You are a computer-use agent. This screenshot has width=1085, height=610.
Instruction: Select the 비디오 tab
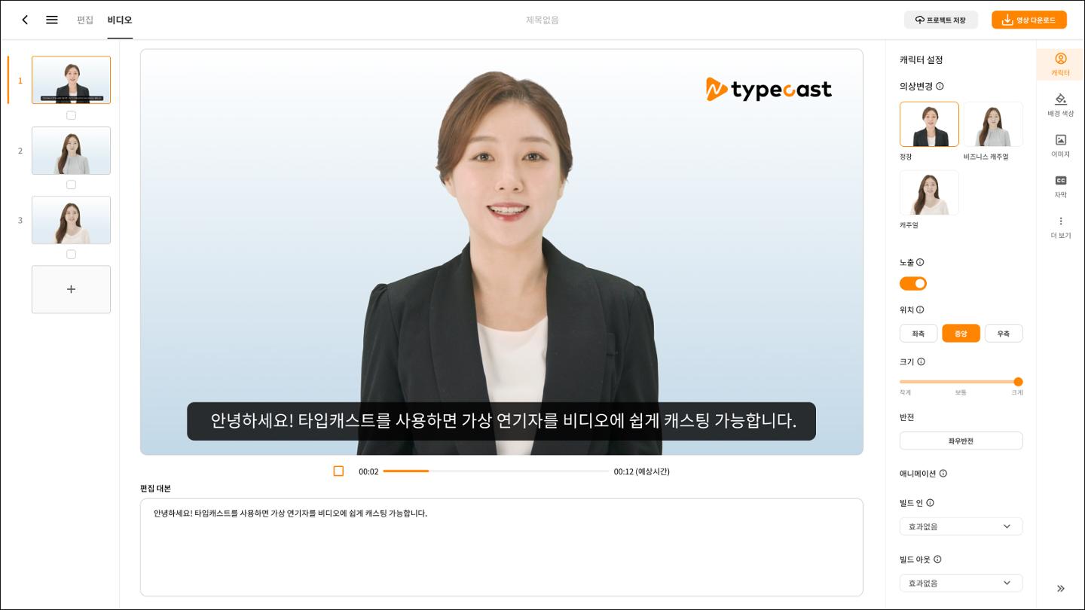point(119,20)
